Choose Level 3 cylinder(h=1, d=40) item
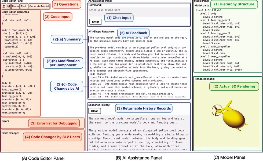Screen dimensions: 263x161 (x=222, y=66)
